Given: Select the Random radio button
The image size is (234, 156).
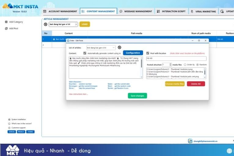Looking at the screenshot, I should [x=197, y=65].
